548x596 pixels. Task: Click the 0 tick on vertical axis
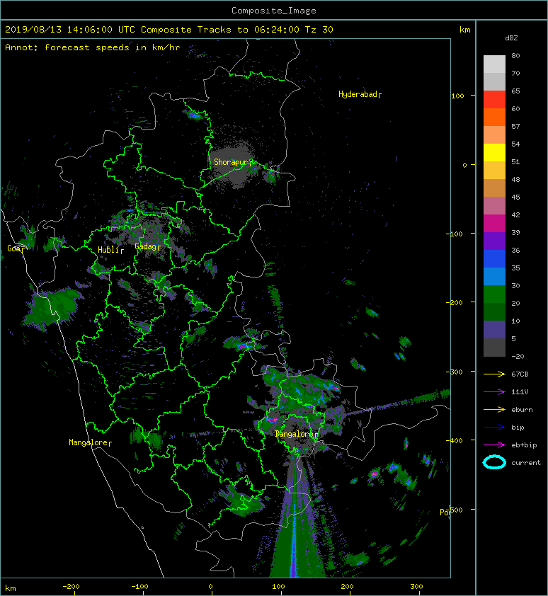[x=464, y=165]
